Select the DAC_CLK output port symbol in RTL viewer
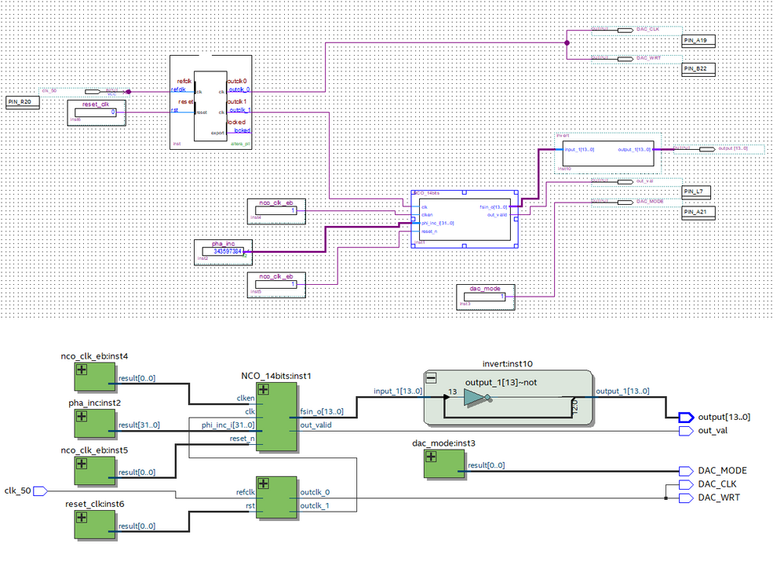Screen dimensions: 784x576 point(687,484)
